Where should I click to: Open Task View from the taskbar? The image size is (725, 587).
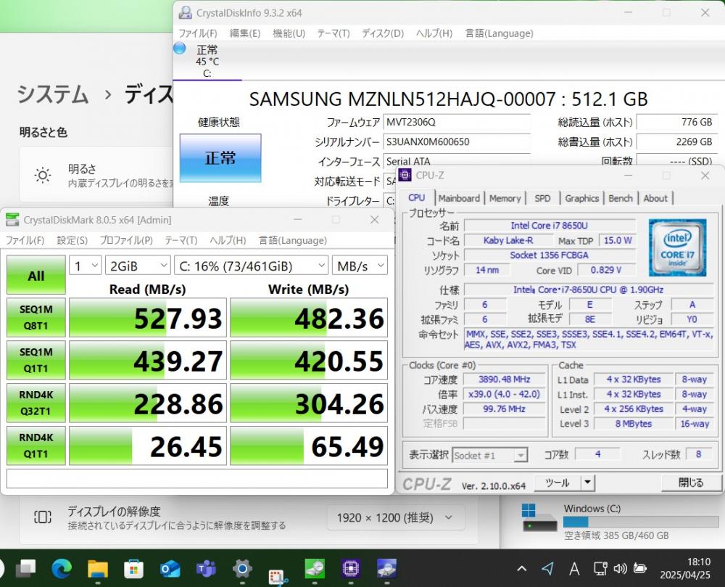tap(26, 568)
